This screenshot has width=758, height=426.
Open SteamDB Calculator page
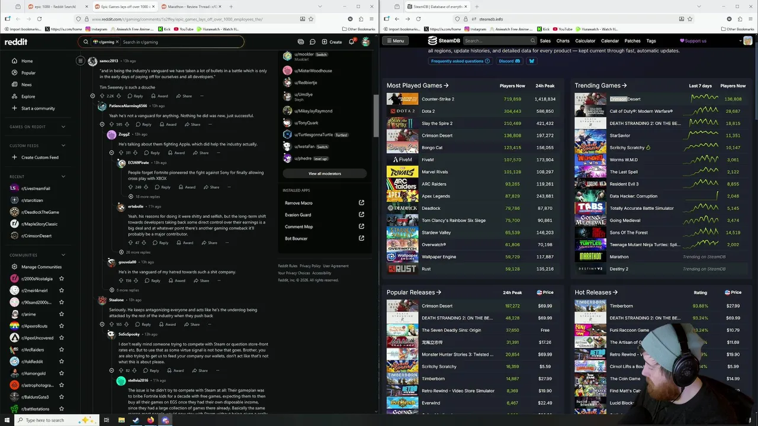[x=585, y=41]
